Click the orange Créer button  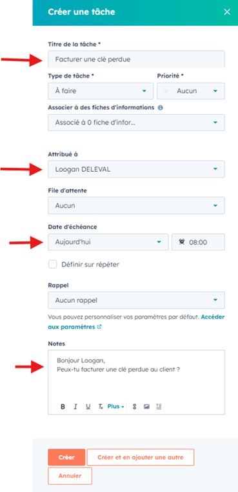pyautogui.click(x=66, y=457)
